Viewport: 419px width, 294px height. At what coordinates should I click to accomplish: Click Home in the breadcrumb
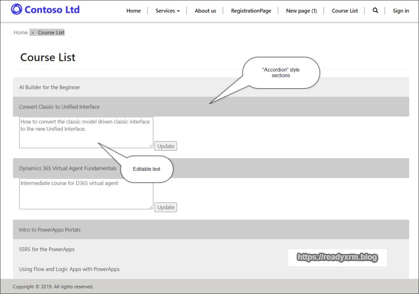pyautogui.click(x=21, y=33)
